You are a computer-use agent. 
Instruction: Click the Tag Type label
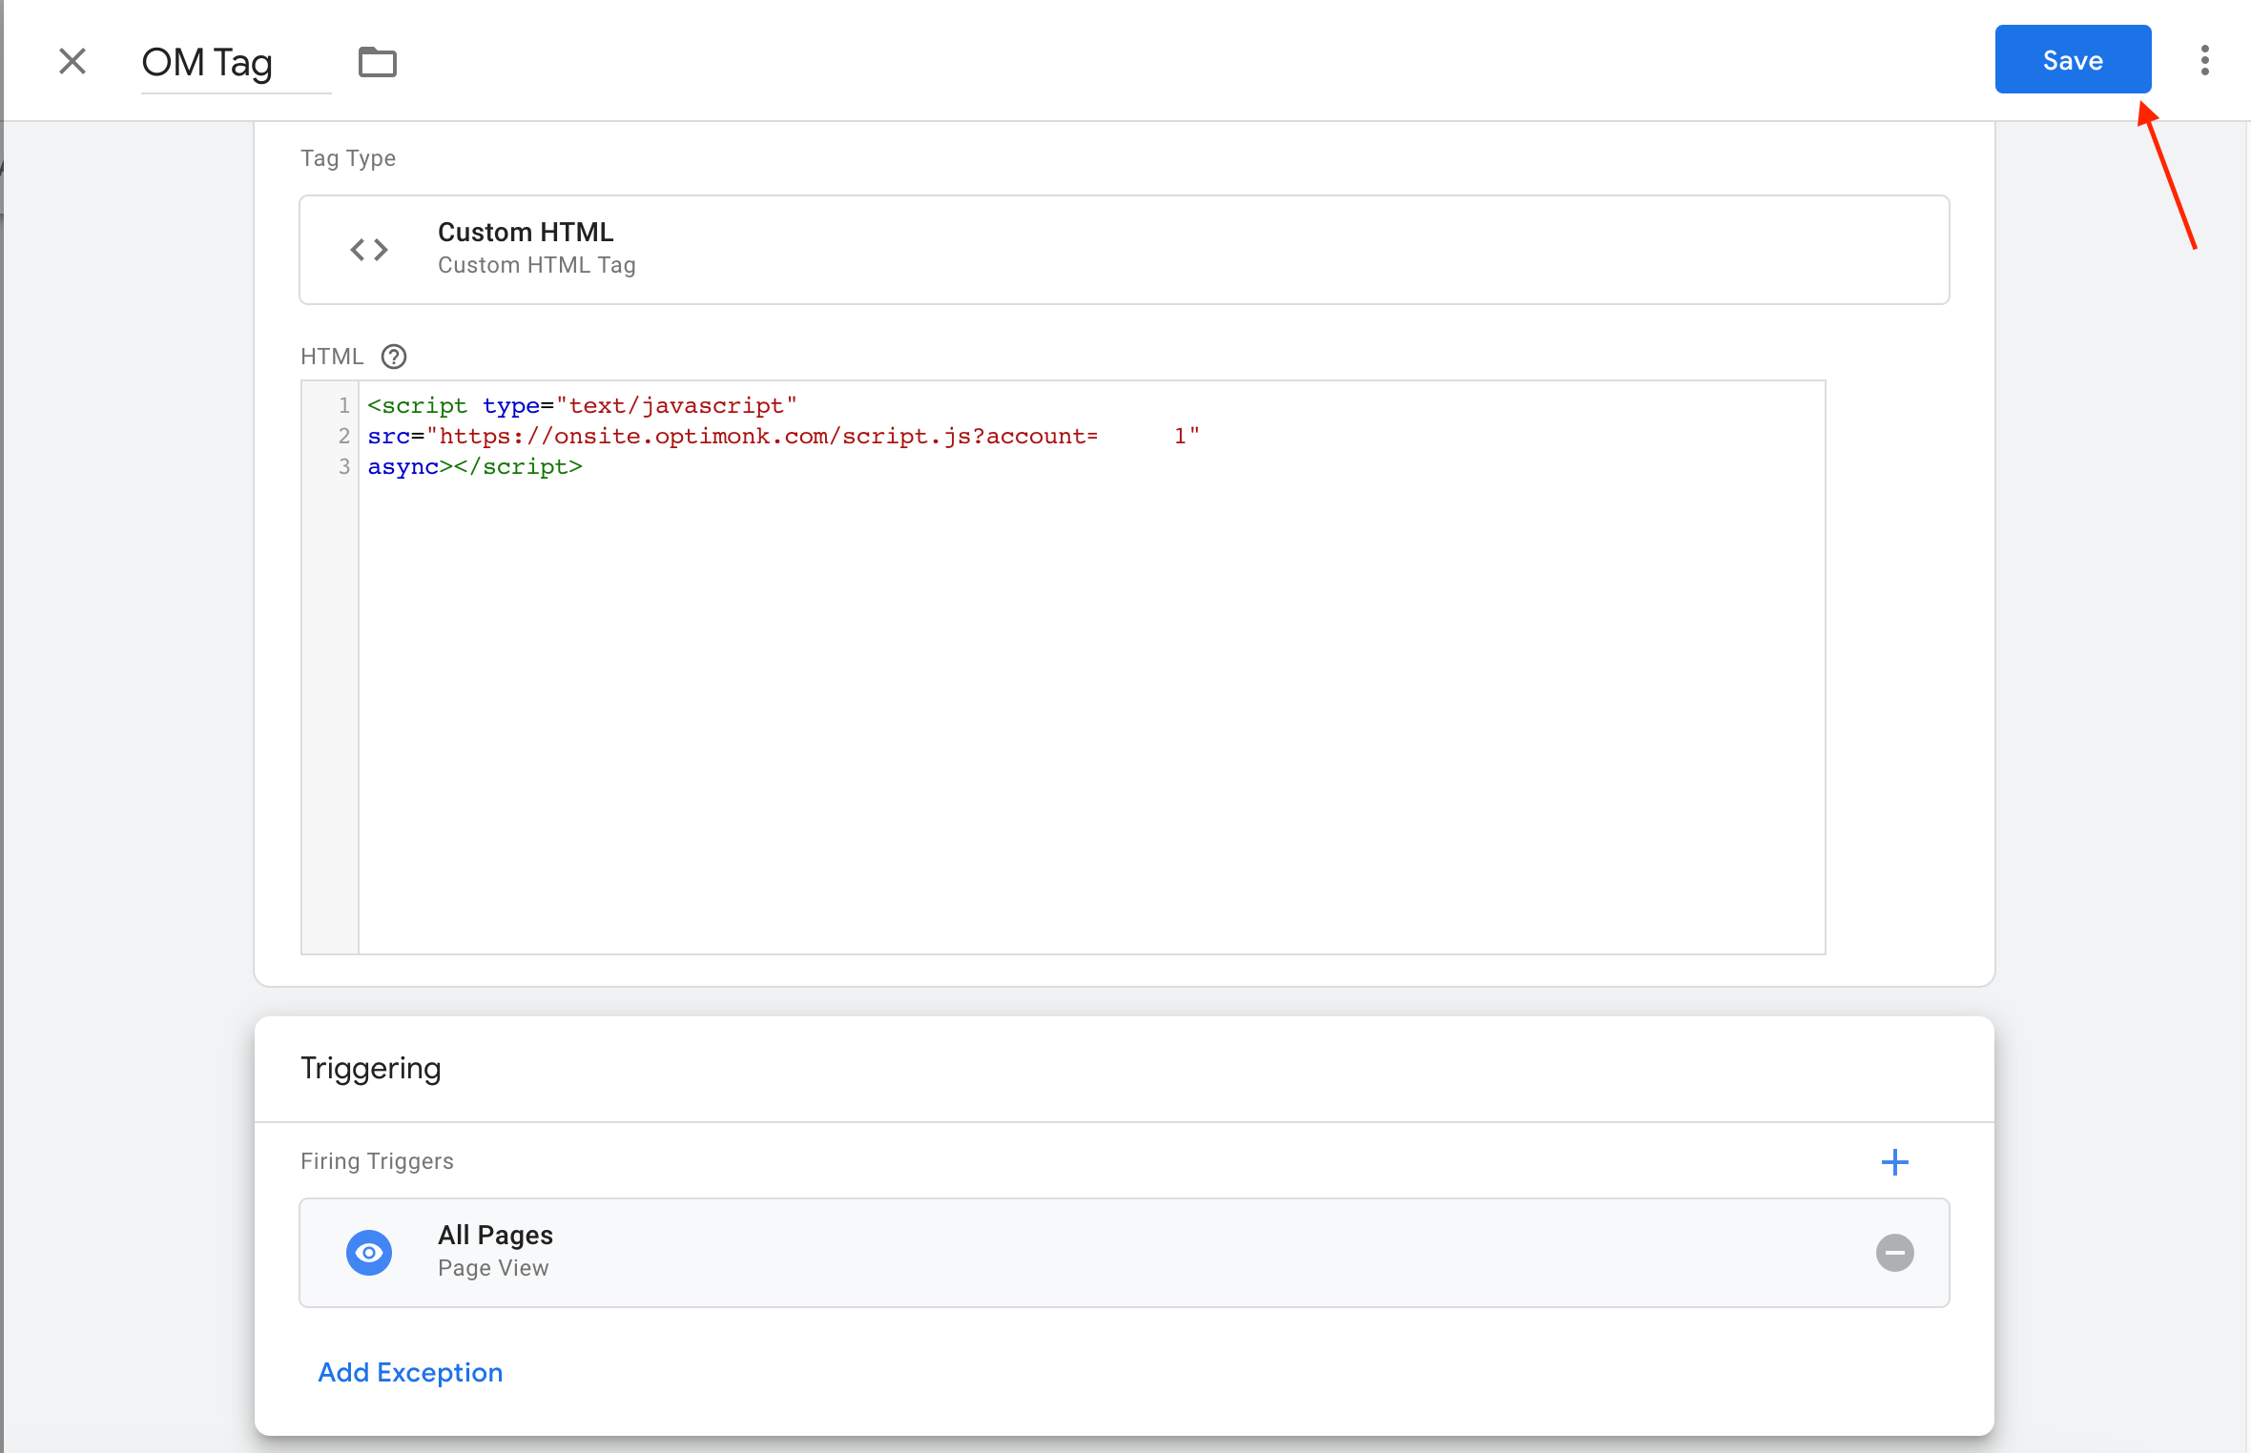click(347, 158)
